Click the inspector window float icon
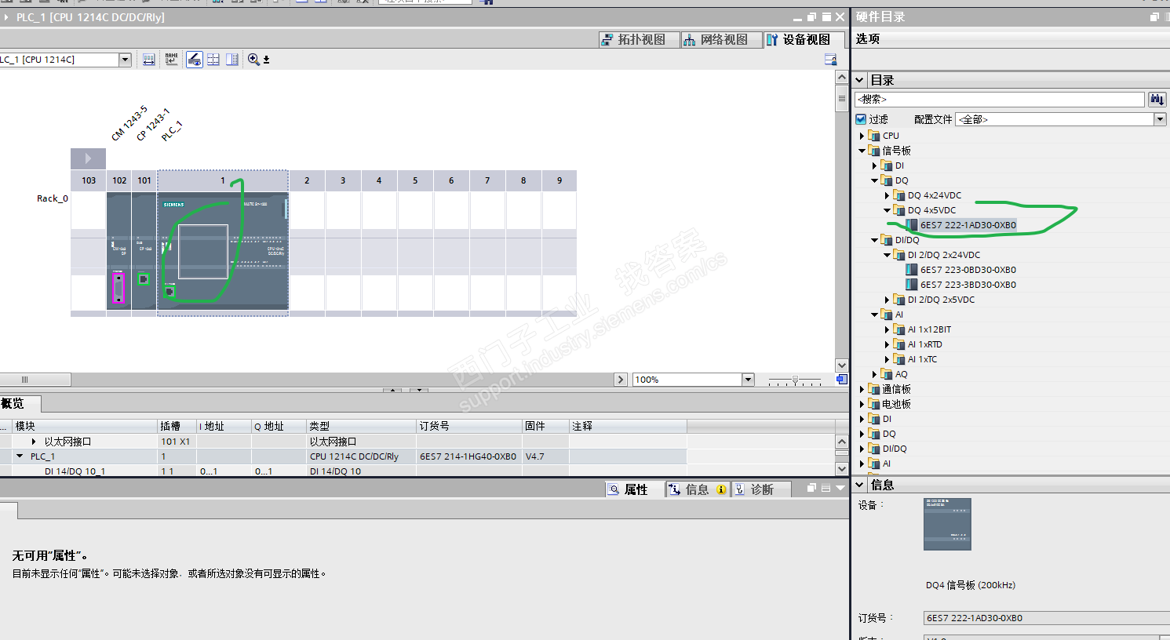The height and width of the screenshot is (640, 1170). point(812,488)
